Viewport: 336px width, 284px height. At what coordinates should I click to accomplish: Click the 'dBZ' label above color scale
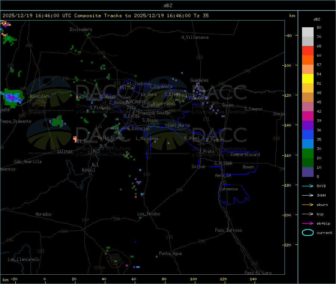tap(317, 19)
